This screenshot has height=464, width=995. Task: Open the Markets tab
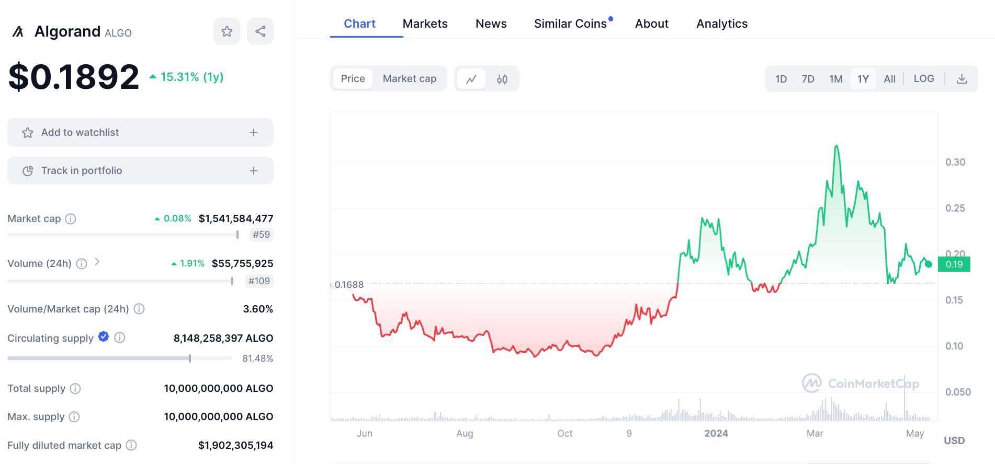pos(425,24)
